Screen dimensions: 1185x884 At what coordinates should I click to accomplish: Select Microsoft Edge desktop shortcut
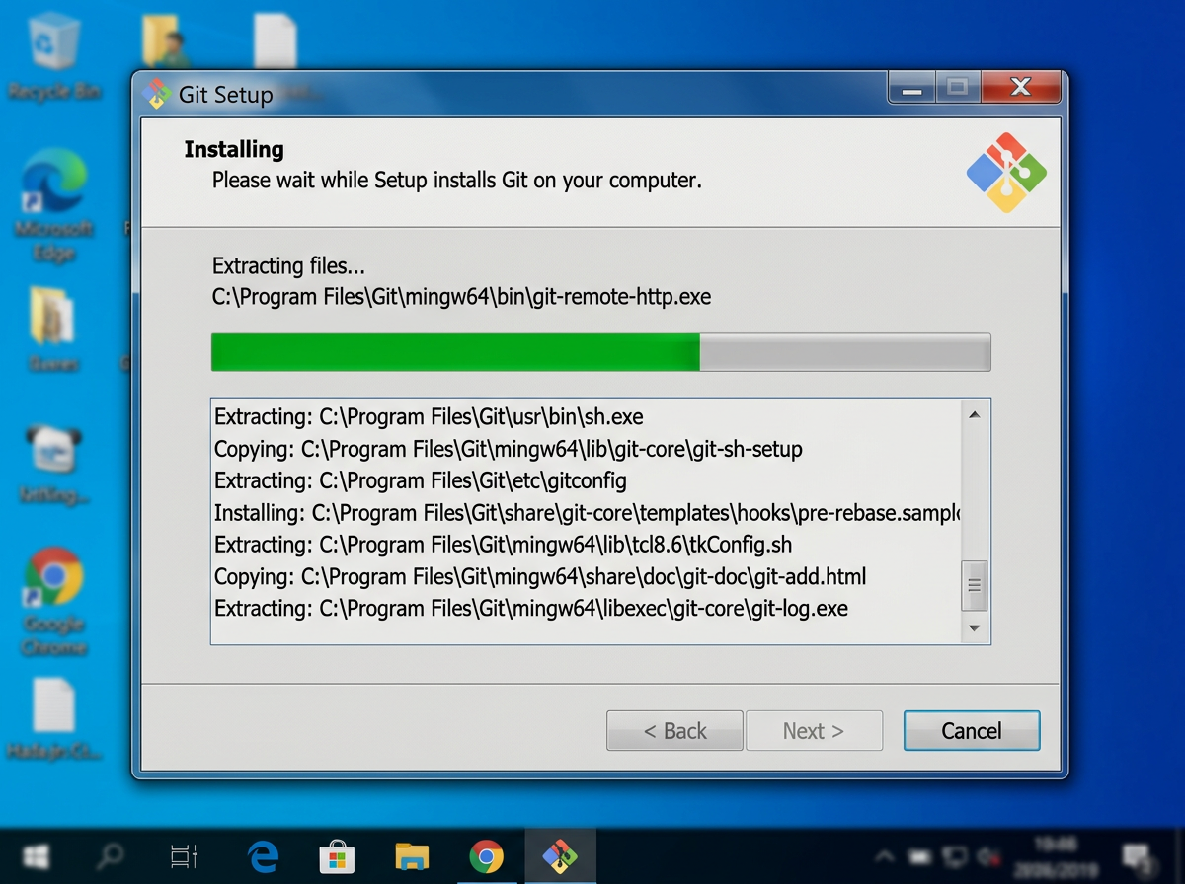click(54, 205)
